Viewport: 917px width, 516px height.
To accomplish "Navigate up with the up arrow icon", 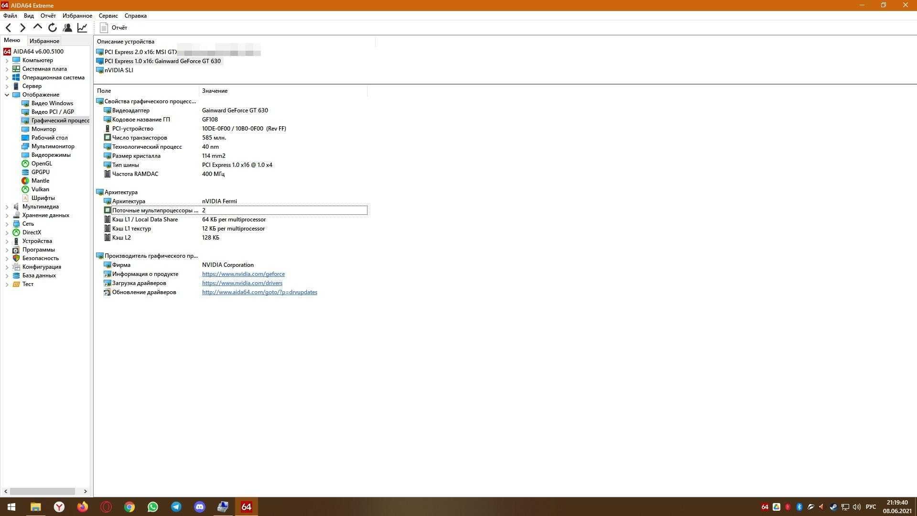I will [x=37, y=27].
